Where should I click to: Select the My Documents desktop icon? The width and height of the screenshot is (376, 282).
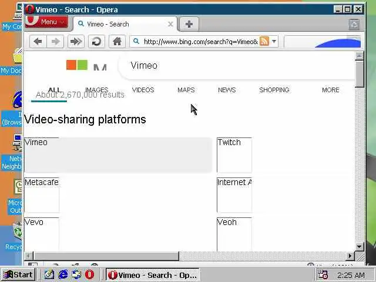click(12, 62)
